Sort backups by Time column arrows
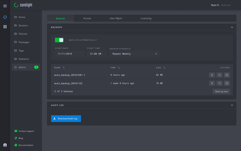241x151 pixels. coord(119,68)
